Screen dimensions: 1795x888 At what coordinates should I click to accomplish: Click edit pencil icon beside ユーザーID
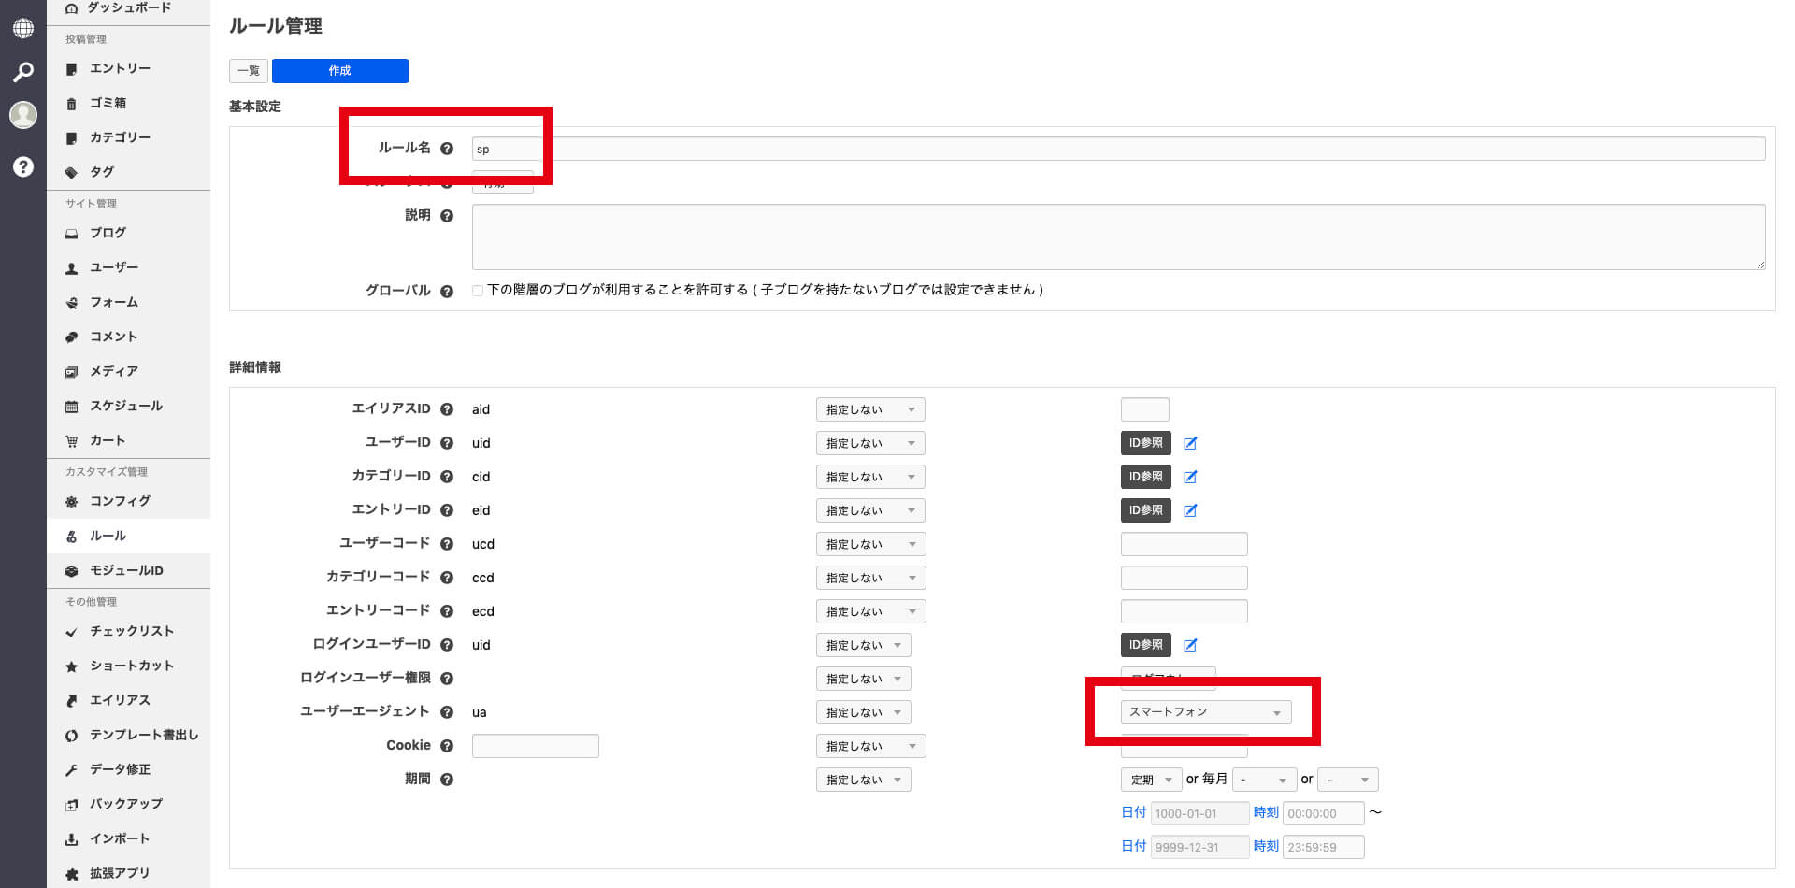[x=1190, y=443]
